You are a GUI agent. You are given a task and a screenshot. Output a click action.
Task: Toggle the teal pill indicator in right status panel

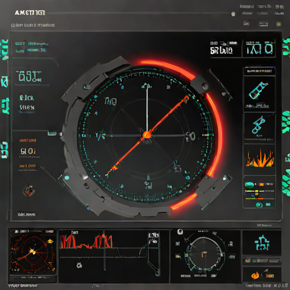249,185
